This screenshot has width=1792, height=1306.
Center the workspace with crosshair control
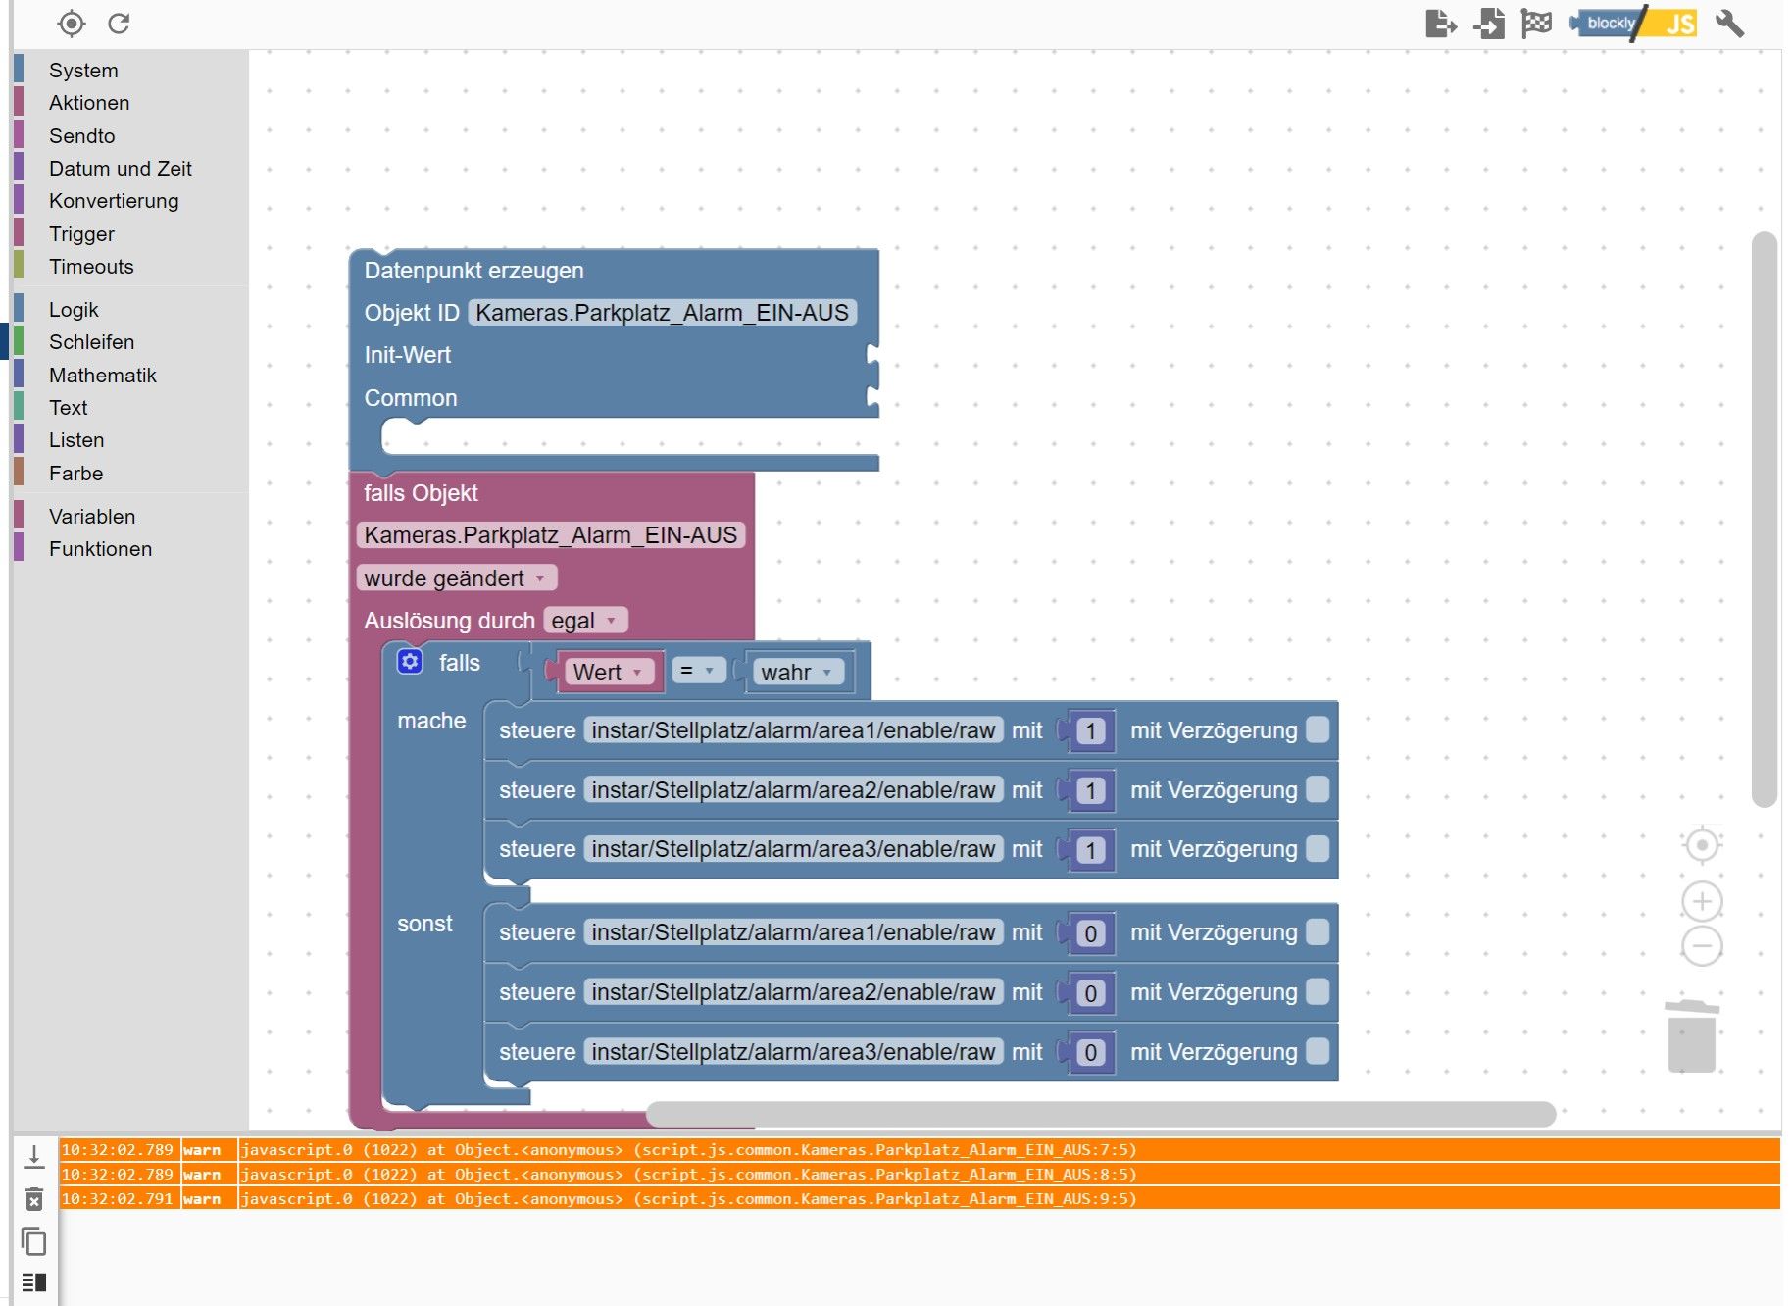[x=1702, y=845]
